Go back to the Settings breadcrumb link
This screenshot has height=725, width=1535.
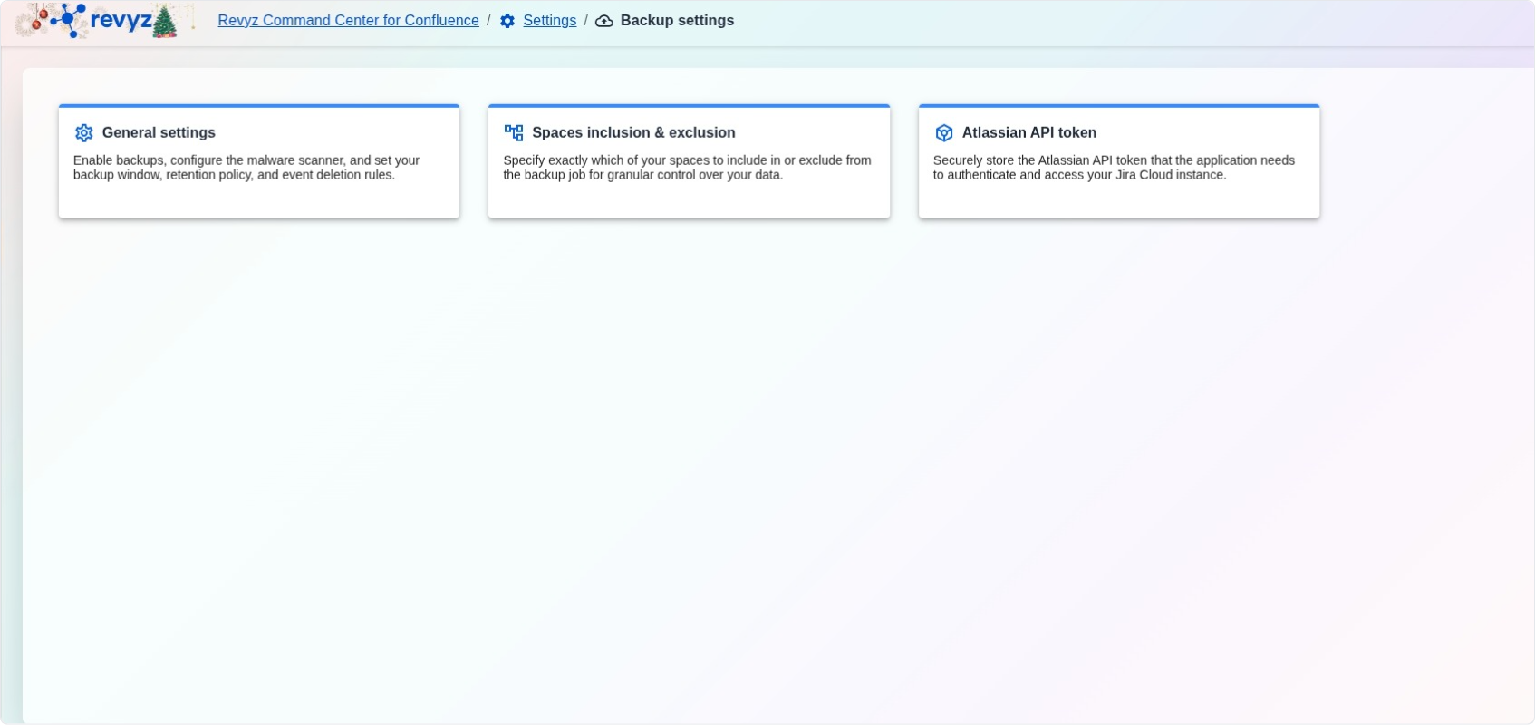tap(549, 21)
